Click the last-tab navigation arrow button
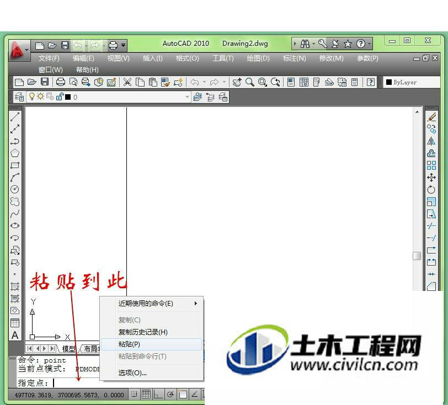Viewport: 448px width, 405px height. [52, 348]
